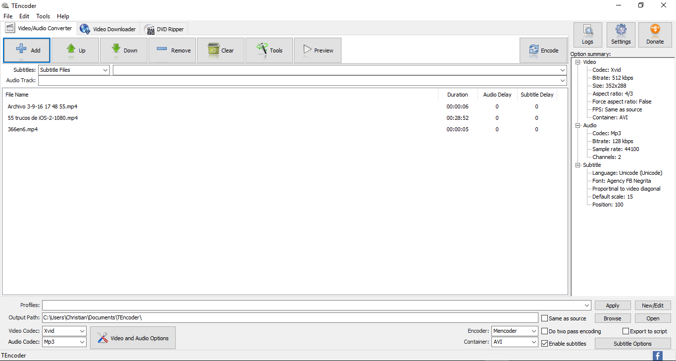676x361 pixels.
Task: Open the File menu
Action: click(x=8, y=16)
